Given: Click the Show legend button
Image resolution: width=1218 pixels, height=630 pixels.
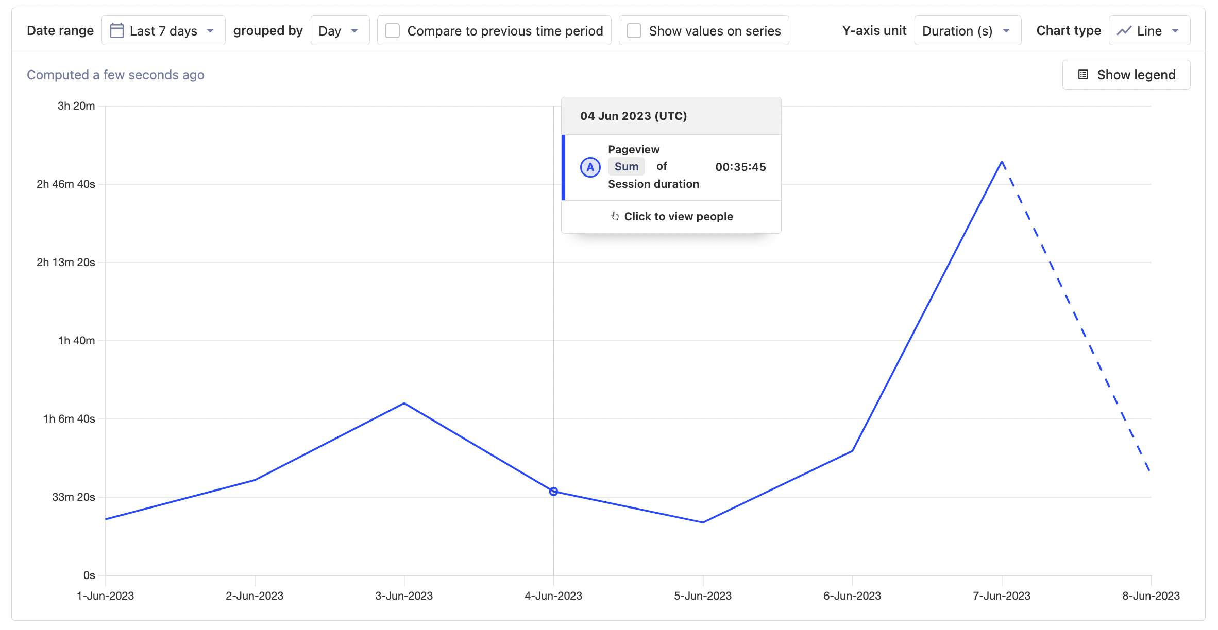Looking at the screenshot, I should (x=1126, y=74).
